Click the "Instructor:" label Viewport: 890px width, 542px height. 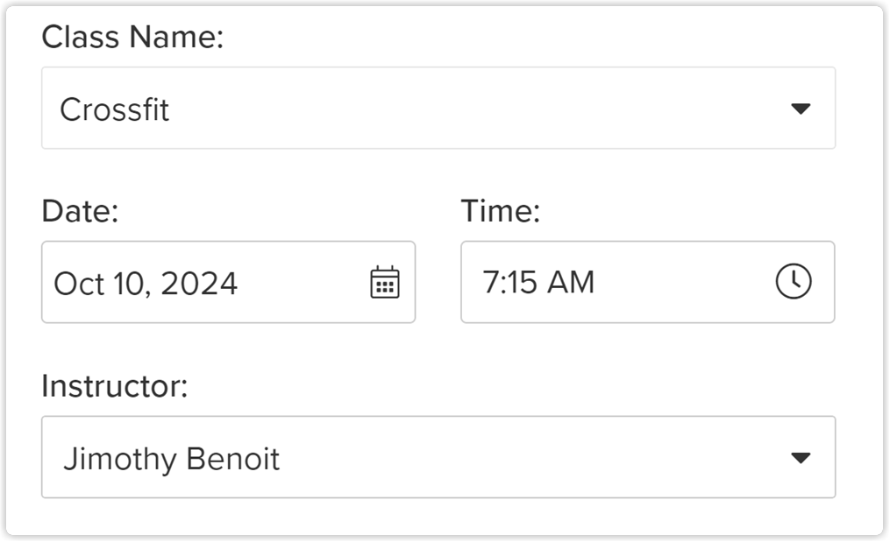click(x=115, y=386)
